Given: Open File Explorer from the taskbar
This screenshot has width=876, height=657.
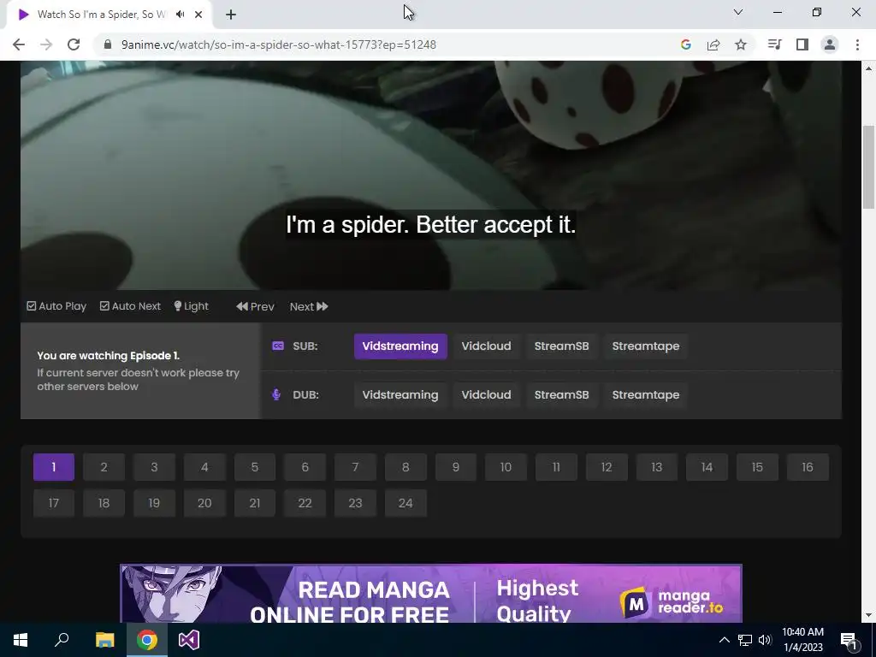Looking at the screenshot, I should pos(104,640).
